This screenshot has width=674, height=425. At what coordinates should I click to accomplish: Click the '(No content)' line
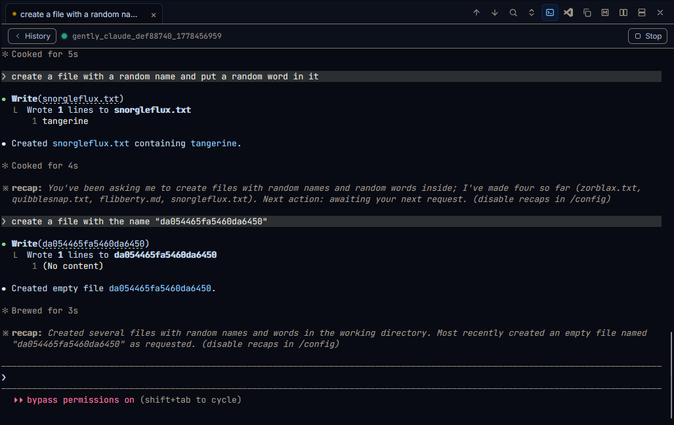click(73, 266)
